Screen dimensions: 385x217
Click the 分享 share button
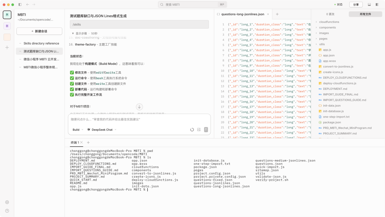point(355,4)
